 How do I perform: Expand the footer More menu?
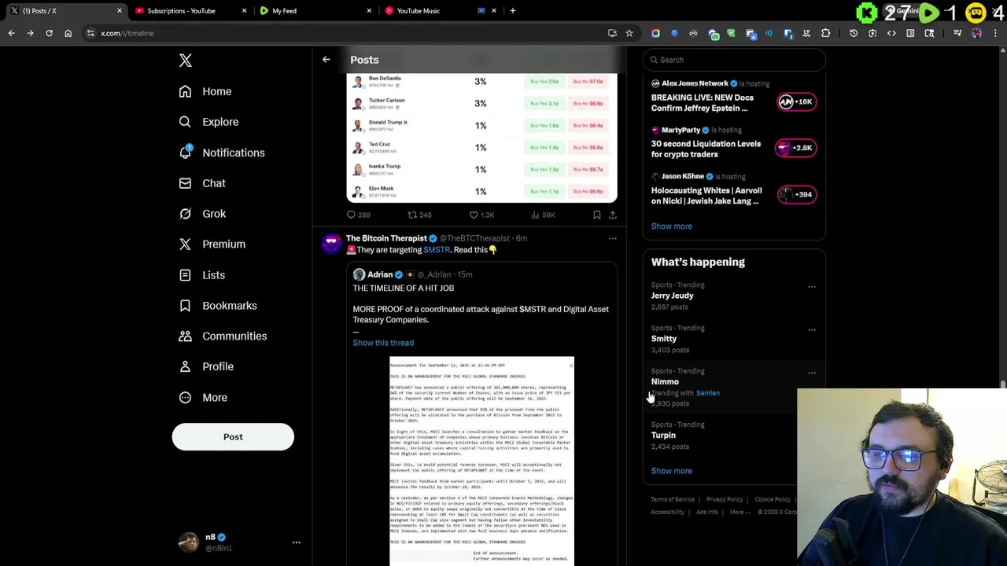(740, 513)
